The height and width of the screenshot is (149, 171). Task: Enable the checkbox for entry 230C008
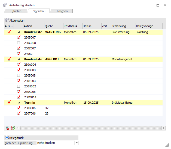coord(19,43)
